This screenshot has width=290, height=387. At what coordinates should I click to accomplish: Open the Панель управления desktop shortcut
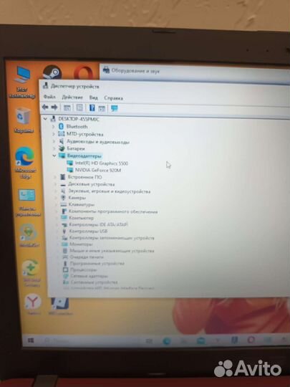coord(26,202)
